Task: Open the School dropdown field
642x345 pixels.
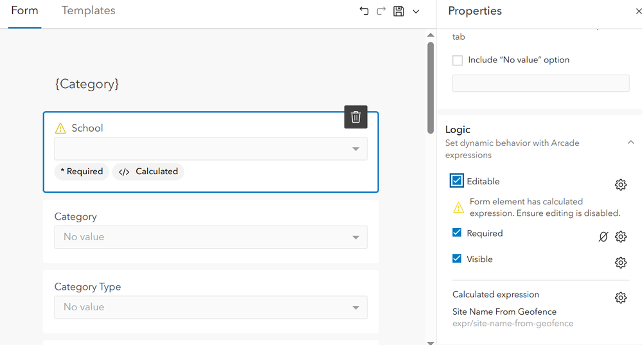Action: tap(211, 149)
